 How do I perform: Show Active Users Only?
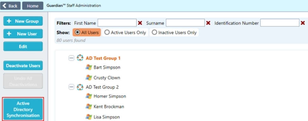coord(125,32)
